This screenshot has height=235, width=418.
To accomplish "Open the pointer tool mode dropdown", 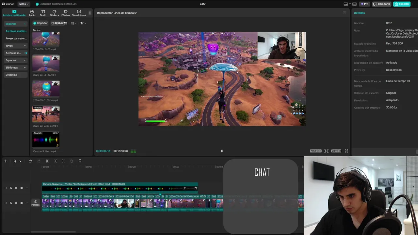I will (x=20, y=161).
